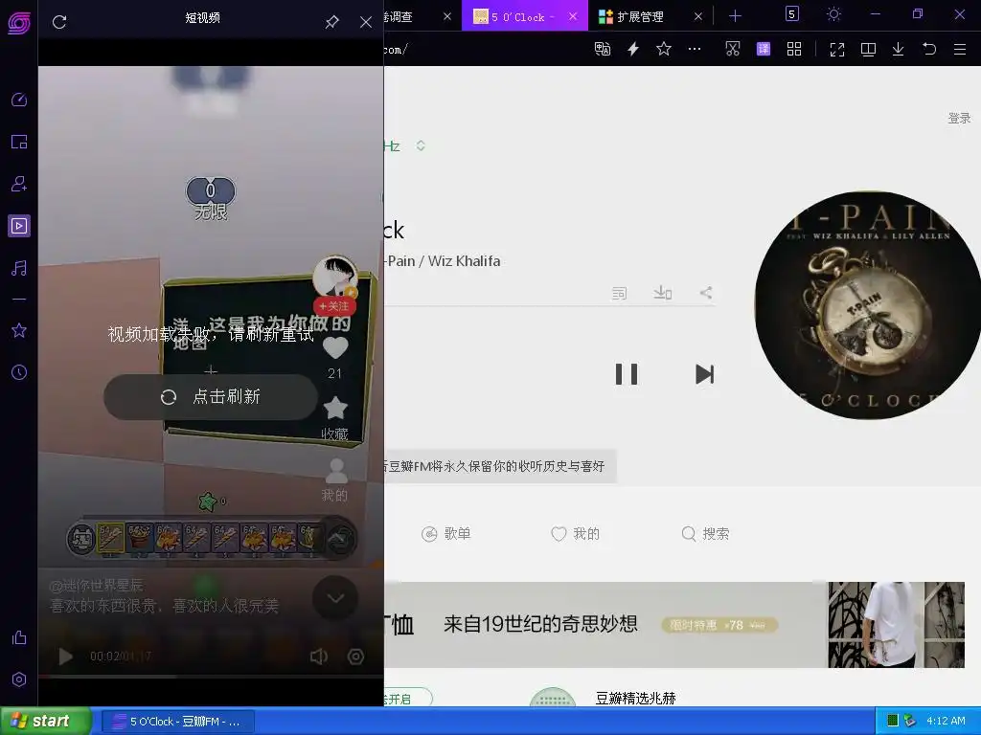
Task: Click the screenshot scissors extension icon
Action: click(x=733, y=49)
